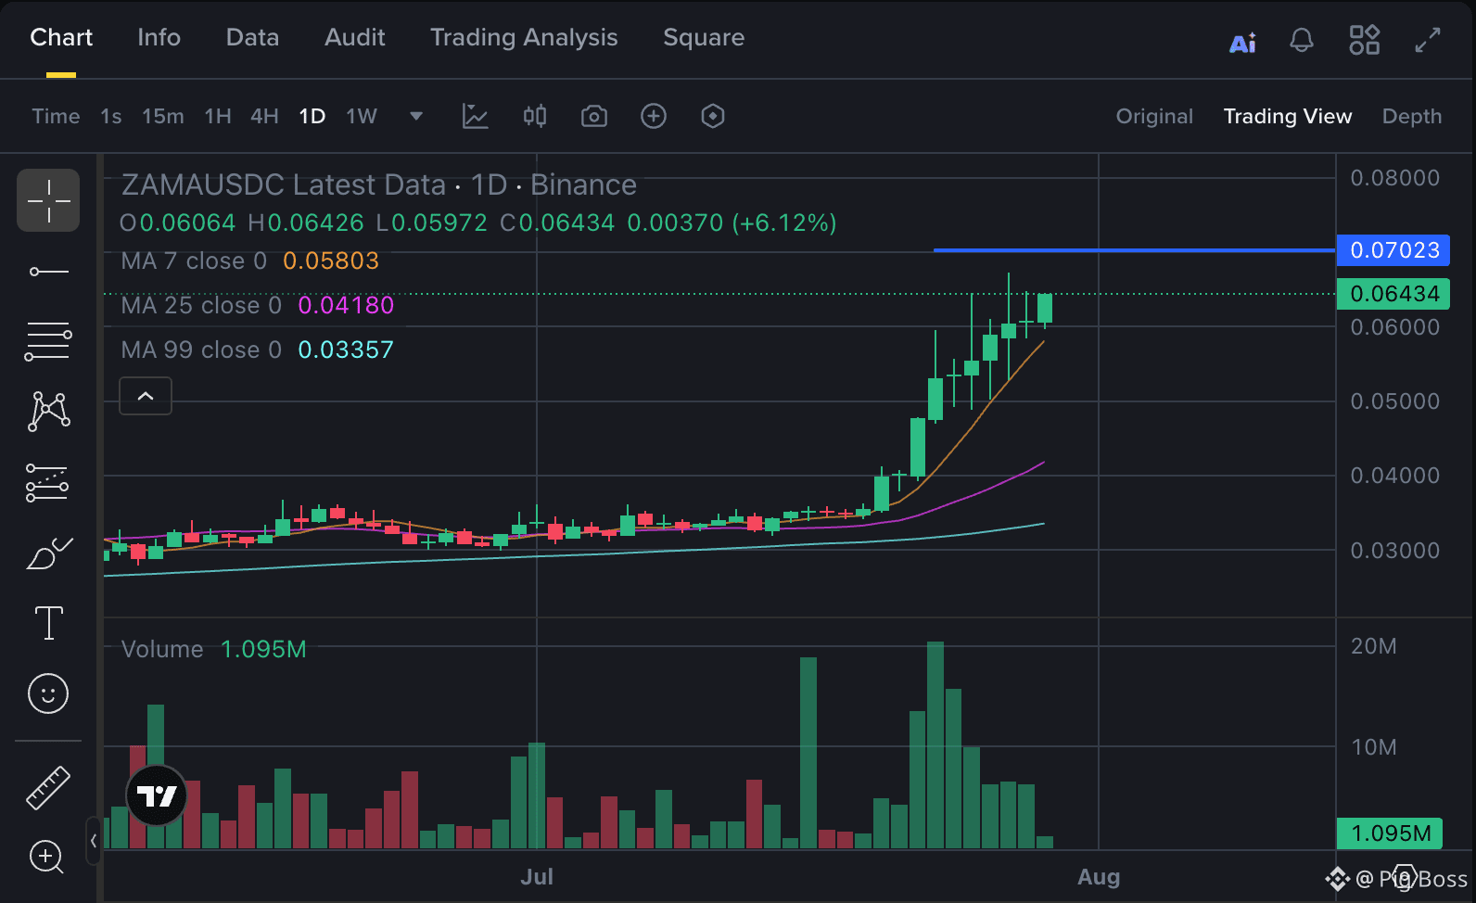This screenshot has width=1476, height=903.
Task: Click the MA 7 close indicator label
Action: 194,261
